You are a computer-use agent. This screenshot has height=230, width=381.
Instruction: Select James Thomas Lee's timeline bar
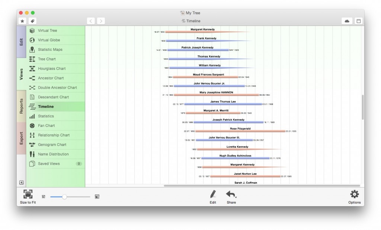[x=223, y=104]
